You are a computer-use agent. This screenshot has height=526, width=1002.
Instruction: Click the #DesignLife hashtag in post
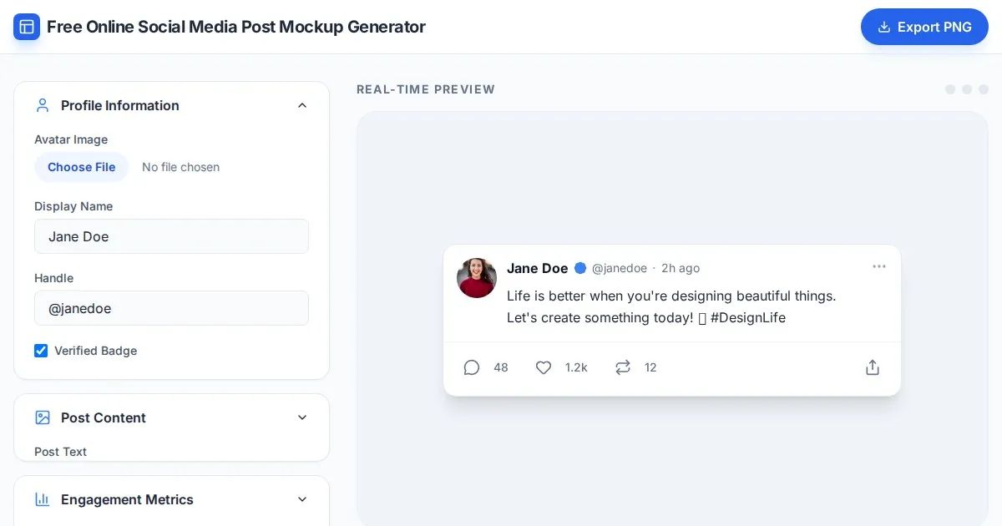point(747,317)
